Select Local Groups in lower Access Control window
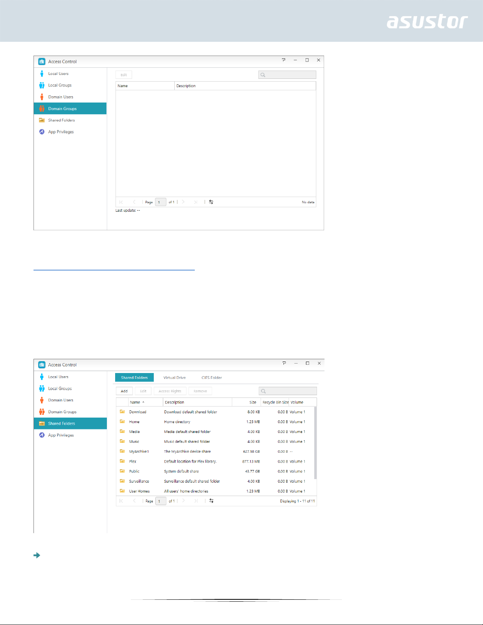The image size is (483, 625). pyautogui.click(x=70, y=388)
